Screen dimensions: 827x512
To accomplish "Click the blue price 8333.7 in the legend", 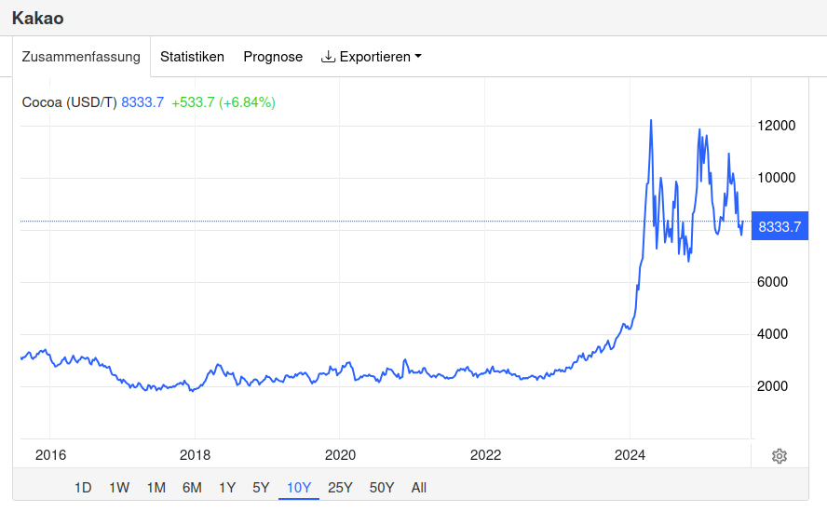I will [142, 102].
